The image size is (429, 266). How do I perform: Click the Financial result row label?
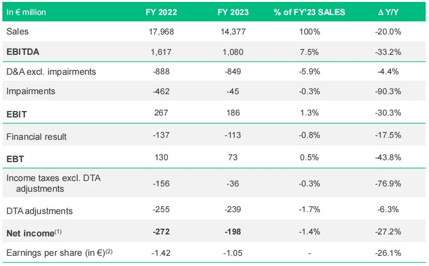[x=36, y=136]
